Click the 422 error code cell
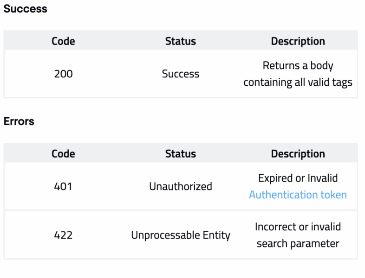 63,235
